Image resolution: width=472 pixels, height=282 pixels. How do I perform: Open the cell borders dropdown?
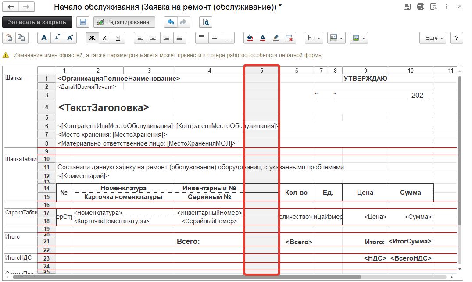pos(314,38)
